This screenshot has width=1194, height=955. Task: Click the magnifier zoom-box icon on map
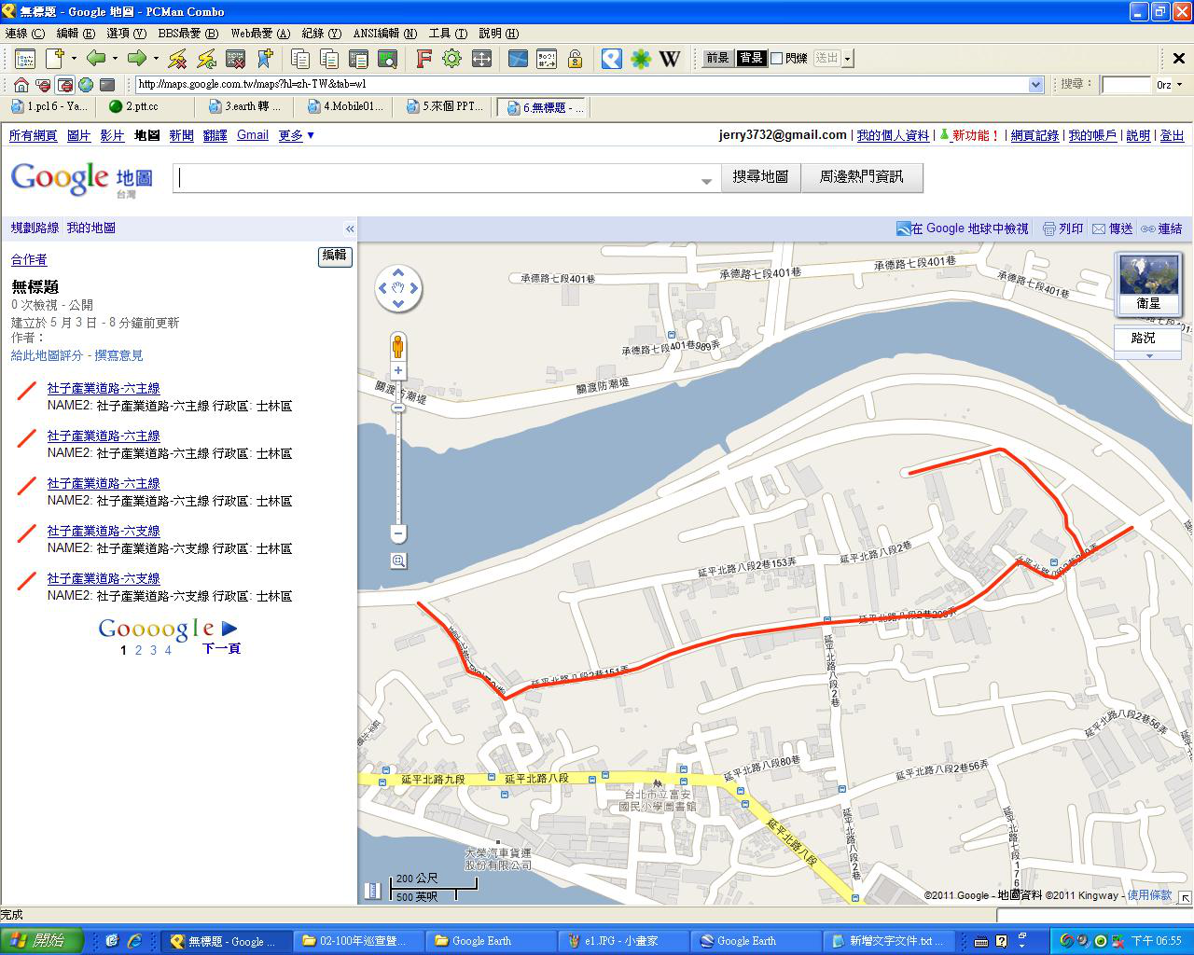point(398,561)
